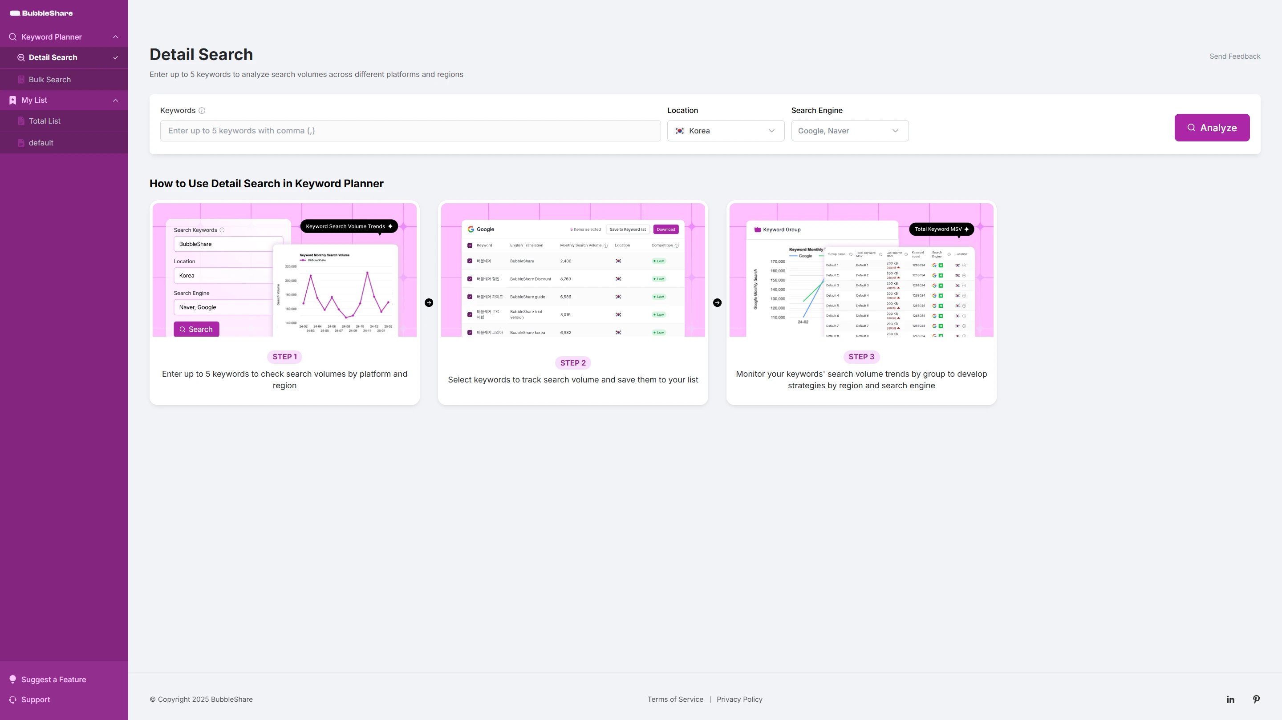Screen dimensions: 1282x720
Task: Collapse the My List section chevron
Action: click(x=115, y=100)
